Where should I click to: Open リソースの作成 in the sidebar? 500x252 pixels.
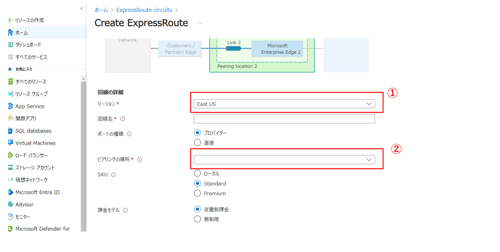click(x=30, y=20)
